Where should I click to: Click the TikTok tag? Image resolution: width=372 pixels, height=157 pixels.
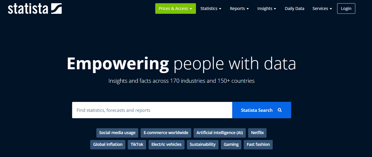(x=137, y=144)
